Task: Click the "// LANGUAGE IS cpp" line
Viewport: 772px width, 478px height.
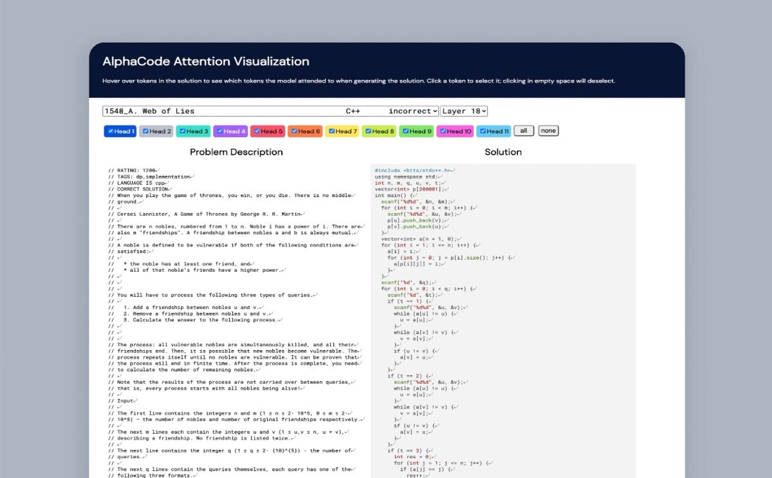Action: click(137, 183)
